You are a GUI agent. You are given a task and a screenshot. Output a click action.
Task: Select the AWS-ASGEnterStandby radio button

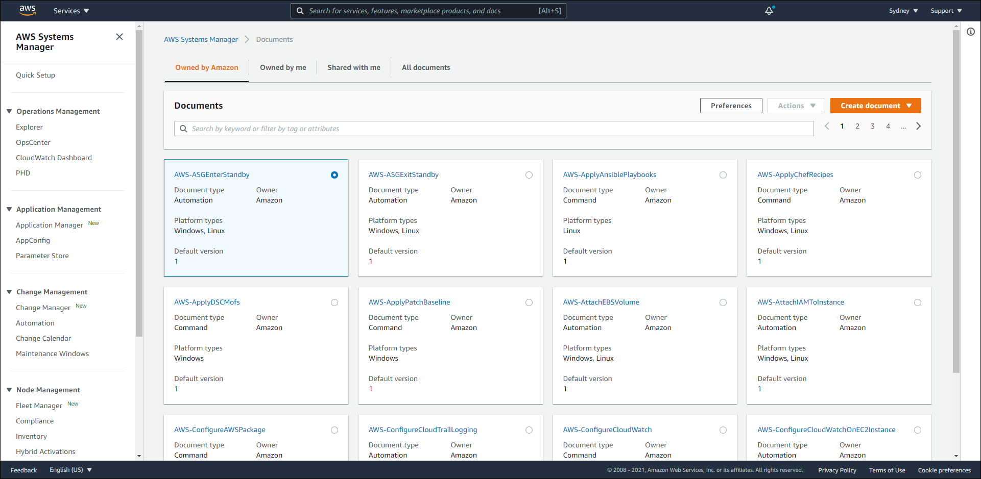[x=334, y=175]
